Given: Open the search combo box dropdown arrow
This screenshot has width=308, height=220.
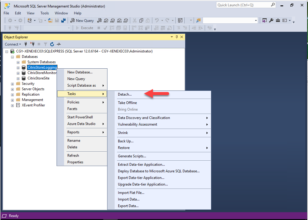Looking at the screenshot, I should [x=256, y=20].
